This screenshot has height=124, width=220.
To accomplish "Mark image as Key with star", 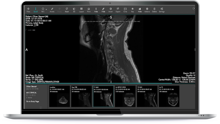I will pyautogui.click(x=133, y=10).
